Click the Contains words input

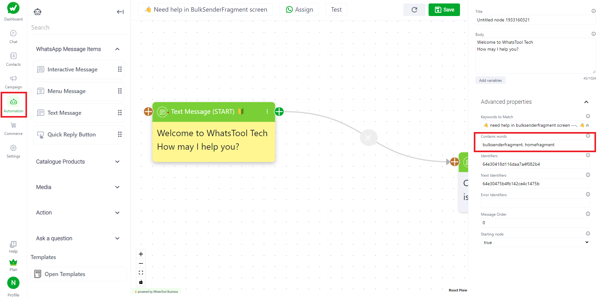(x=535, y=145)
